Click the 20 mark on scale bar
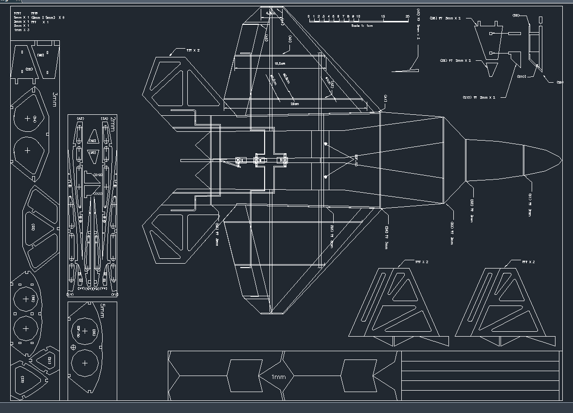The width and height of the screenshot is (573, 413). (408, 17)
